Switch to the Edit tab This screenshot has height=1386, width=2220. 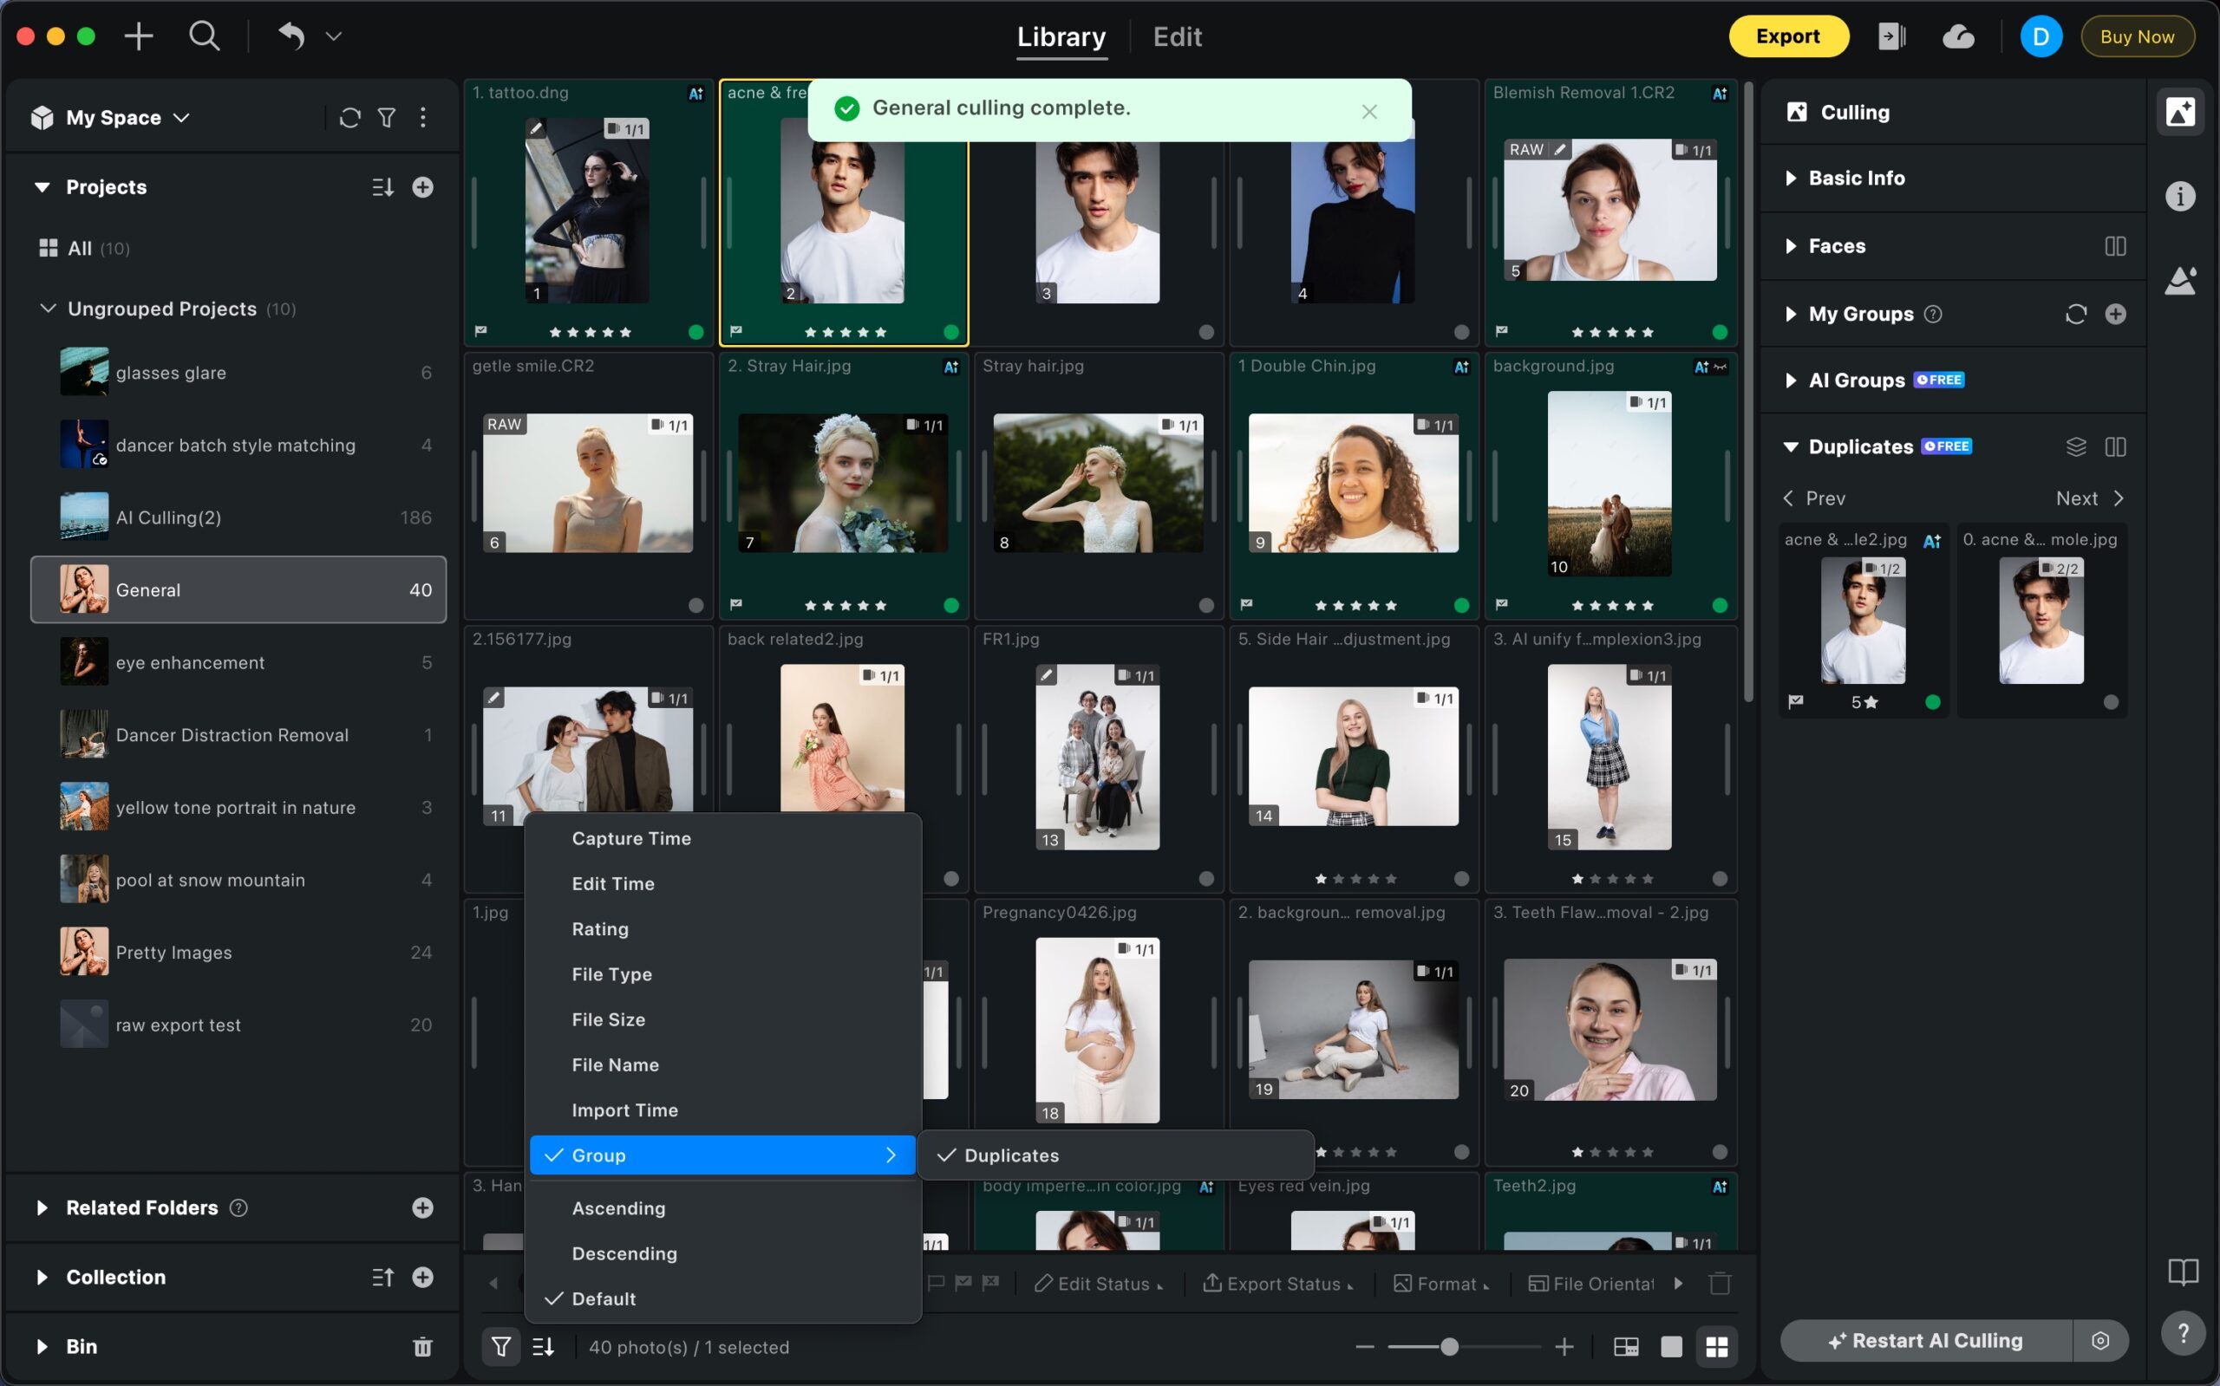pos(1177,36)
